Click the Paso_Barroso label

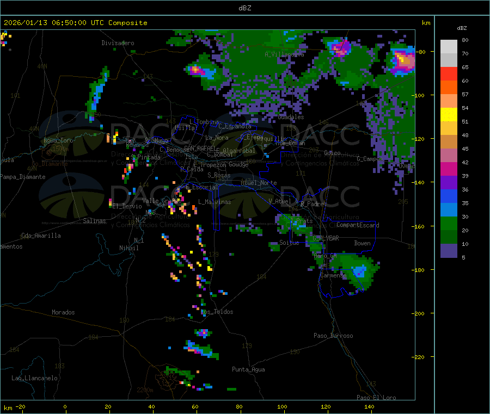coord(333,336)
